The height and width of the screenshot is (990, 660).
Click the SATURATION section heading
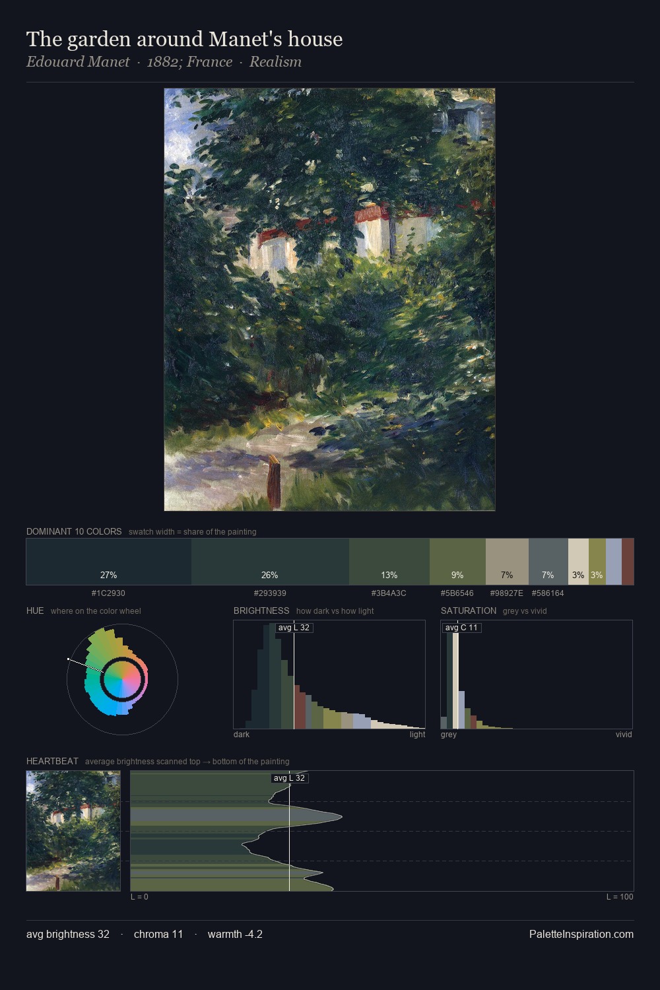469,610
